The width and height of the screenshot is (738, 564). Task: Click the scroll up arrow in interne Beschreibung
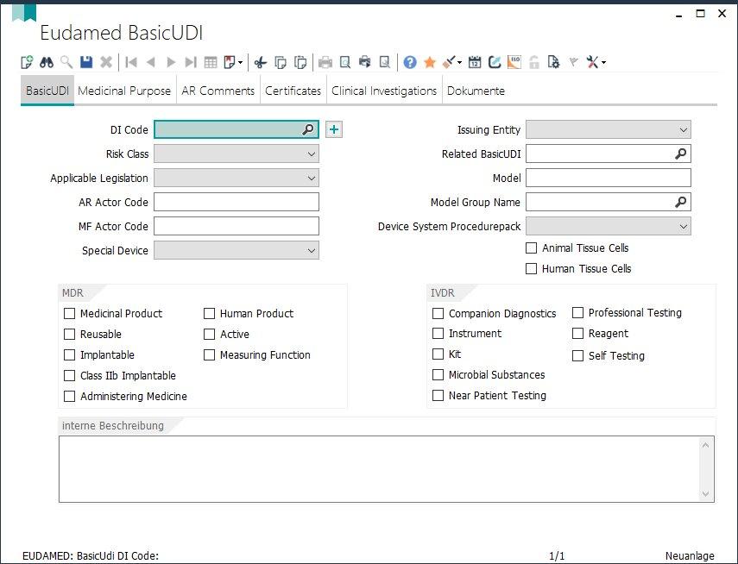click(x=705, y=445)
